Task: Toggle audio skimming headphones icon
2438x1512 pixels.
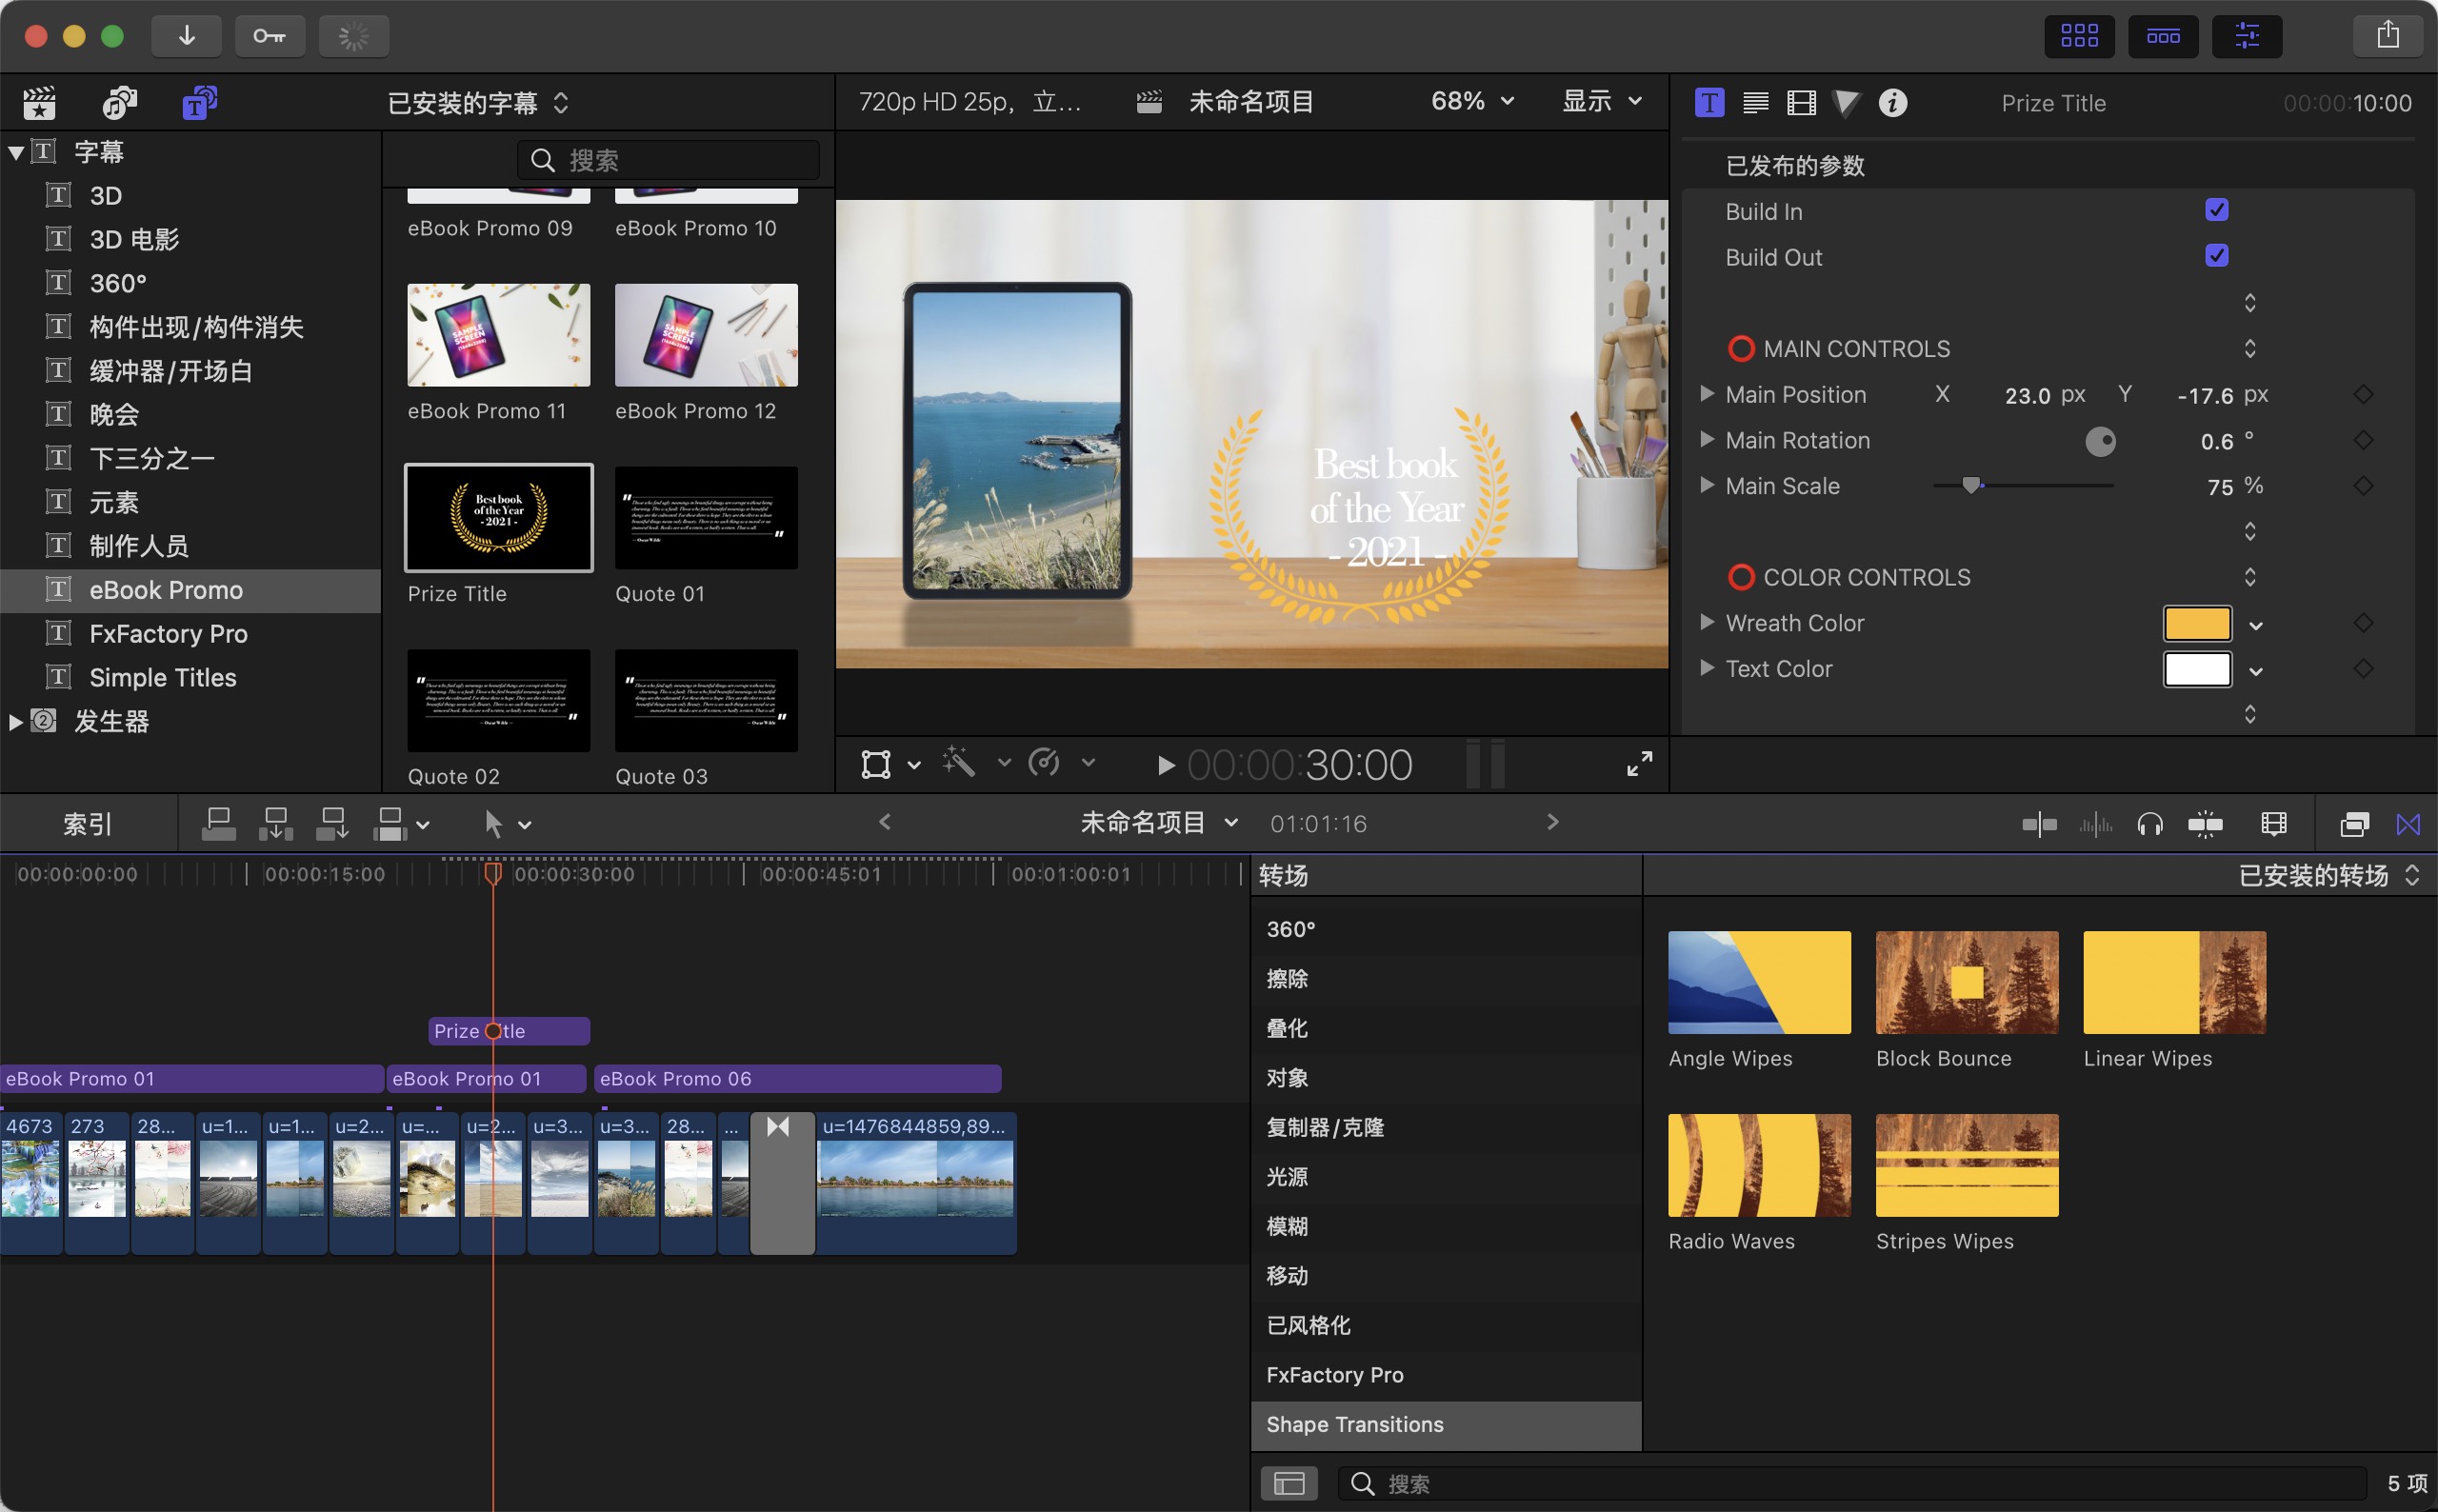Action: coord(2149,824)
